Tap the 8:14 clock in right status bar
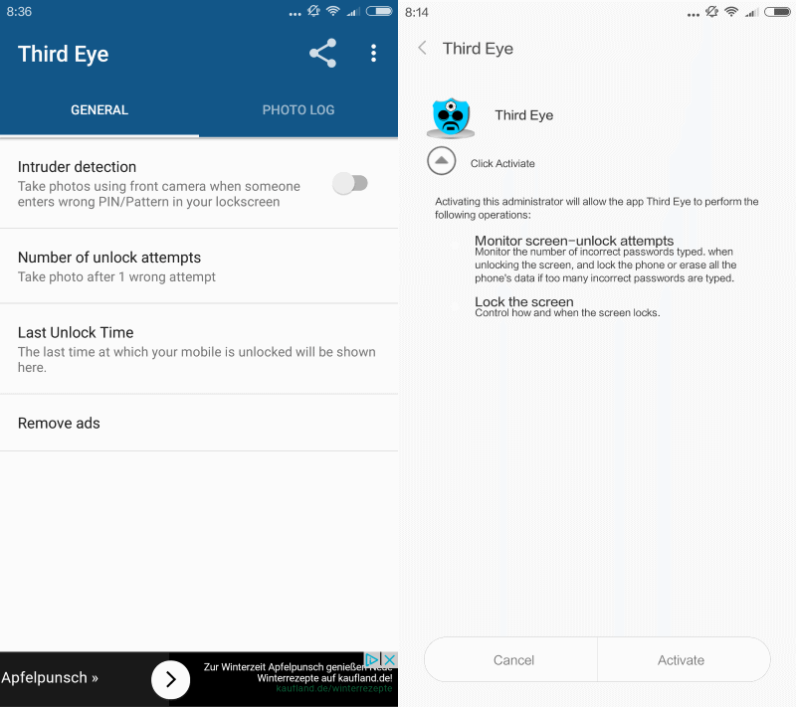 [417, 12]
